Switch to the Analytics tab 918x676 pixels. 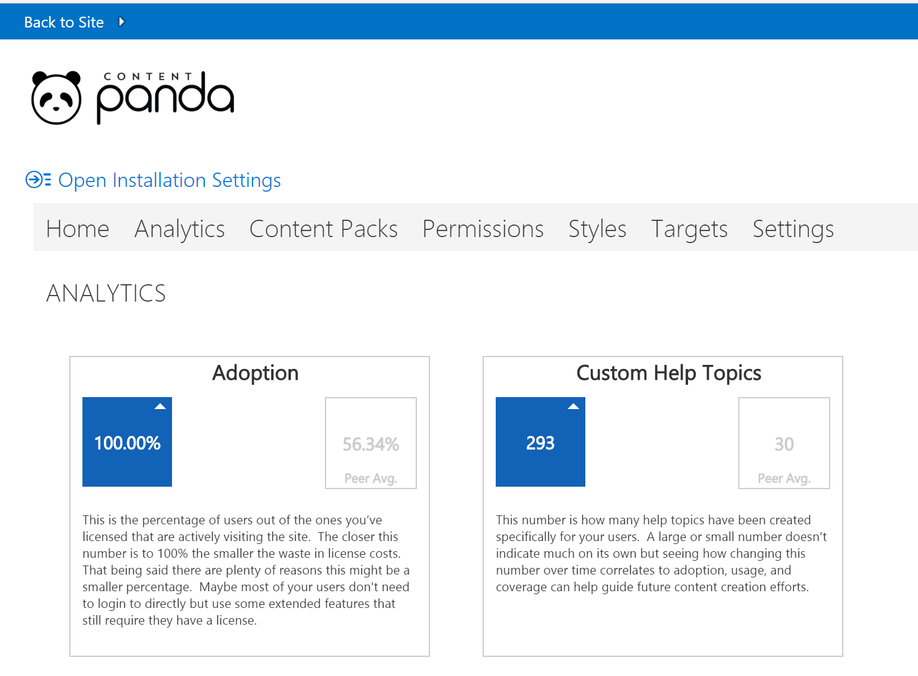pyautogui.click(x=179, y=229)
